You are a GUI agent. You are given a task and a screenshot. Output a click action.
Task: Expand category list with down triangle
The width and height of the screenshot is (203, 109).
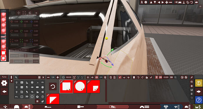[11, 81]
